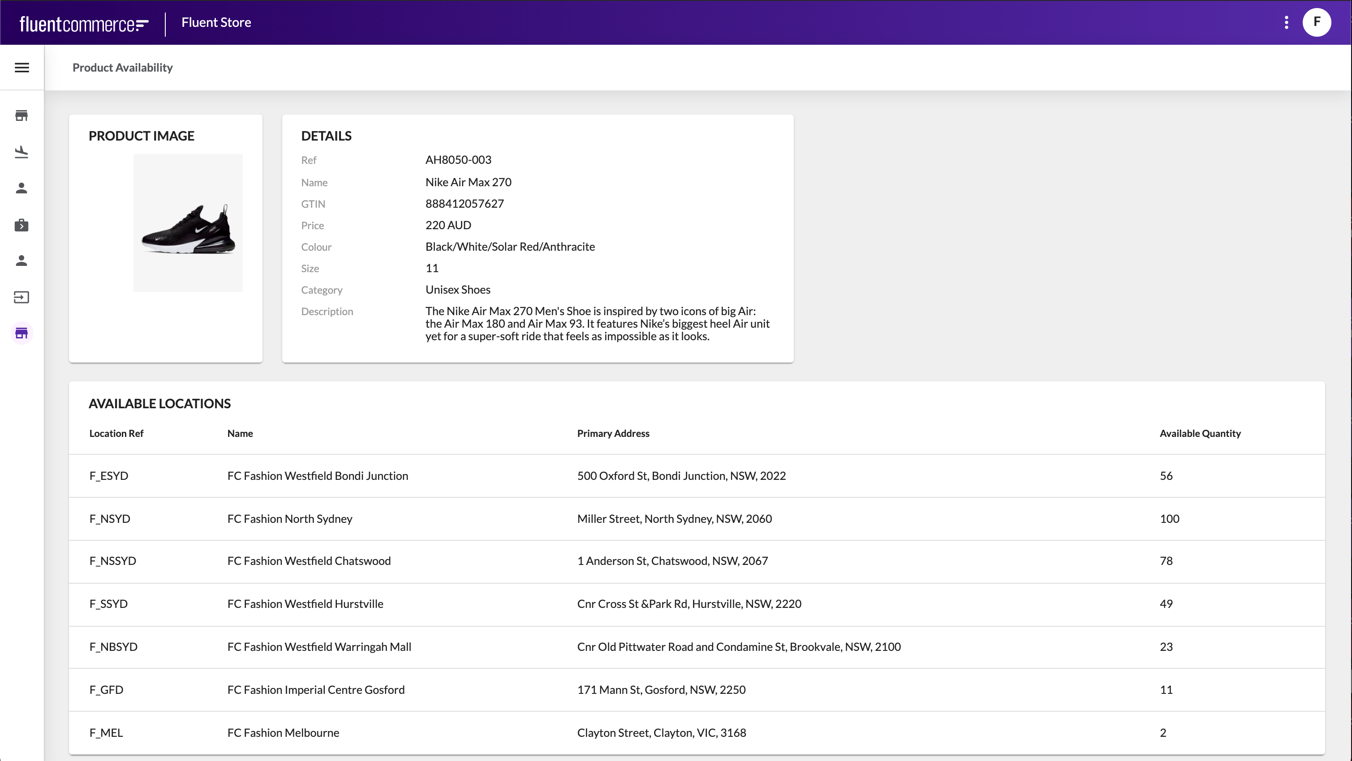Click the Location Ref column header
Viewport: 1352px width, 761px height.
click(116, 433)
